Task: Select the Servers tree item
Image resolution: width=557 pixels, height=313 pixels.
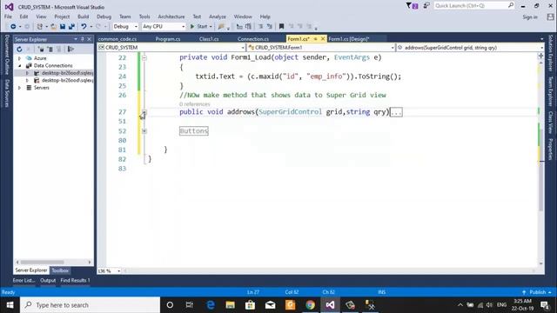Action: click(41, 88)
